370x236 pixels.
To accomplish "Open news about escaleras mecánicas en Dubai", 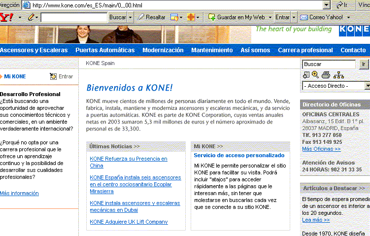I will [x=135, y=206].
